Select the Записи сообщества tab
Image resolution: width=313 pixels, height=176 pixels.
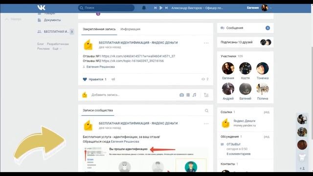[x=98, y=110]
